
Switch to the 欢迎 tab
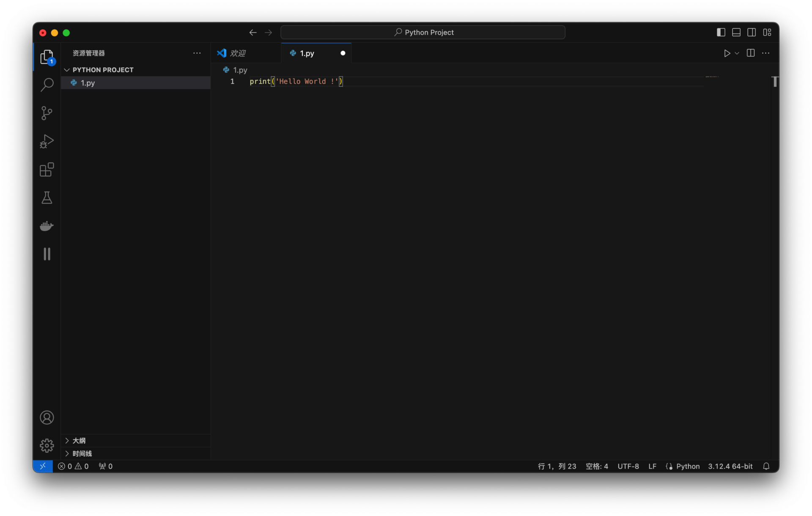pyautogui.click(x=246, y=53)
